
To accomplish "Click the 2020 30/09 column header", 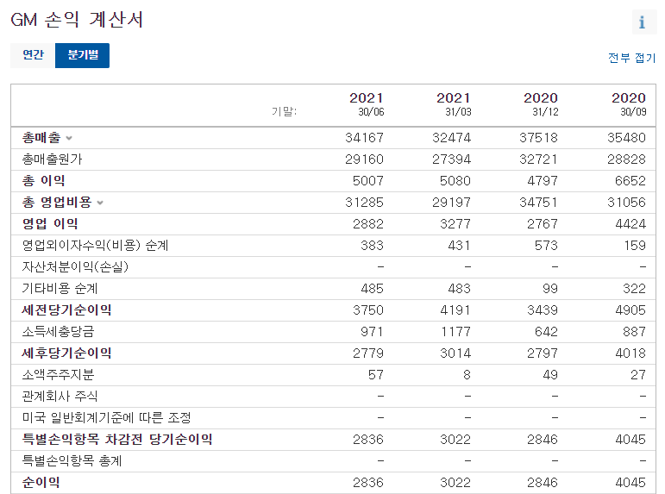I will pyautogui.click(x=629, y=104).
